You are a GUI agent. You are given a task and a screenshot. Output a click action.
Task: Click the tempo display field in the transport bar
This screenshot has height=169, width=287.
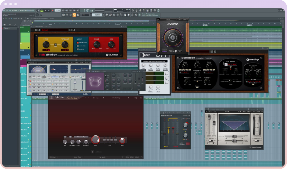(x=58, y=10)
